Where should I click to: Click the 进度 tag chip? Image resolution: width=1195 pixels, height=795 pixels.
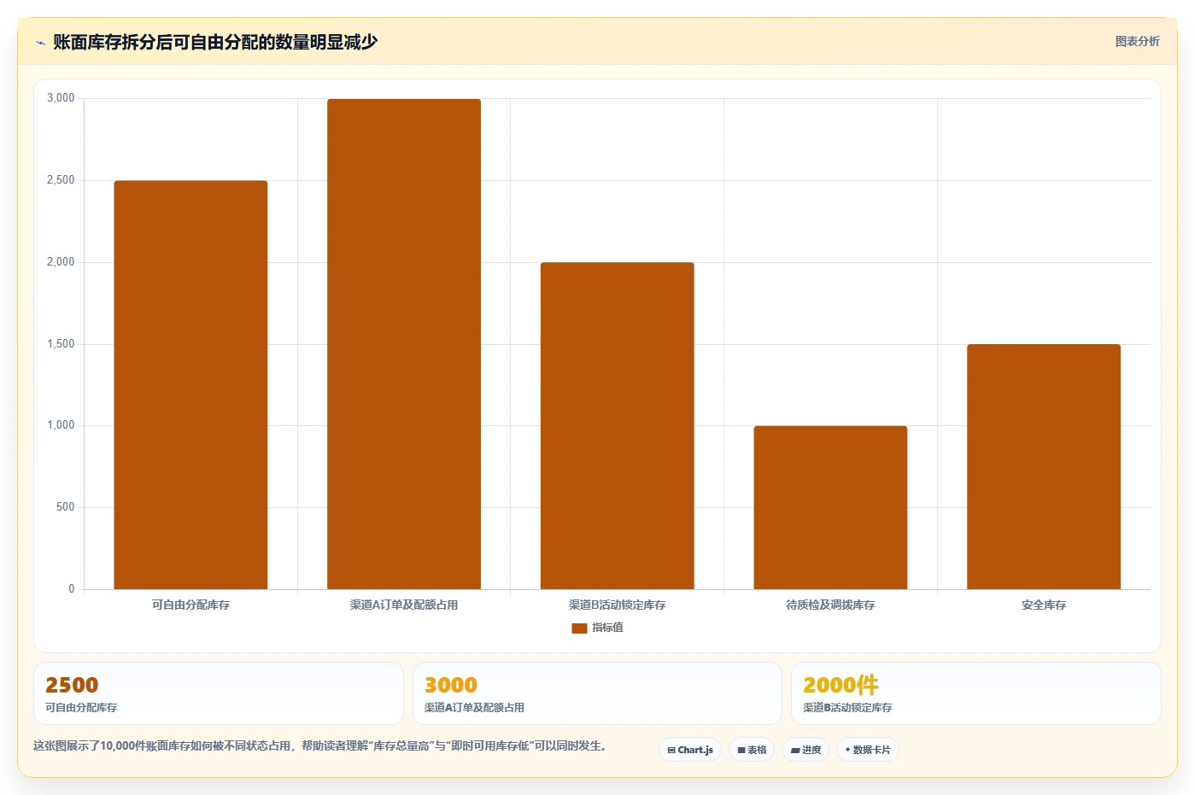tap(805, 750)
